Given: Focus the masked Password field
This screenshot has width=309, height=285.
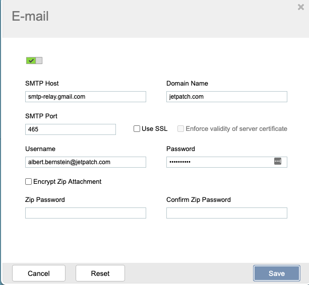Looking at the screenshot, I should coord(219,162).
